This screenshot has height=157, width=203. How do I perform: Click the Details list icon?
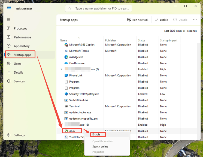point(8,72)
